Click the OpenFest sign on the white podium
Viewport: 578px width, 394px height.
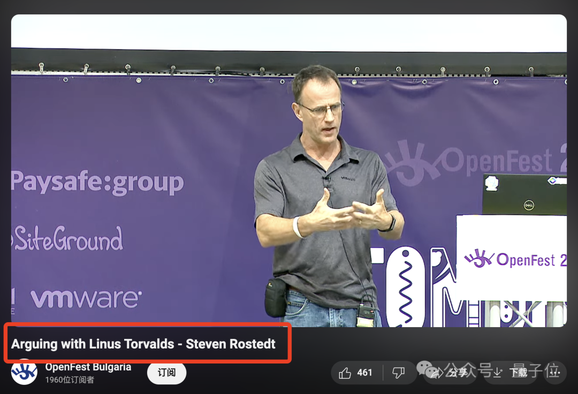[515, 260]
